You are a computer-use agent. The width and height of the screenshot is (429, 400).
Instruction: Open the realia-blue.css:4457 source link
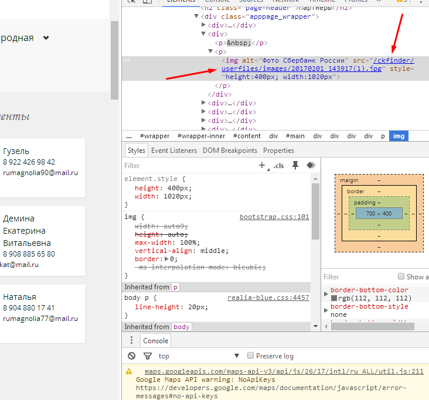click(x=268, y=298)
